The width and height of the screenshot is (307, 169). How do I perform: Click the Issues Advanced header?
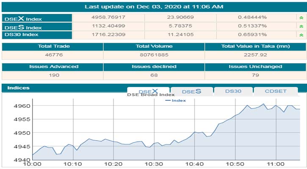[53, 66]
